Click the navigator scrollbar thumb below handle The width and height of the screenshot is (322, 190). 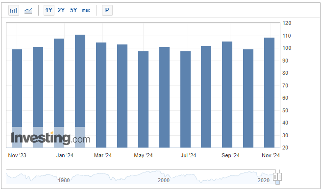point(277,182)
